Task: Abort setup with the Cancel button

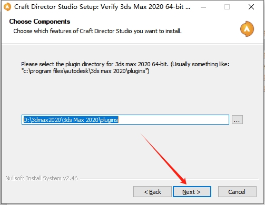Action: pos(237,192)
